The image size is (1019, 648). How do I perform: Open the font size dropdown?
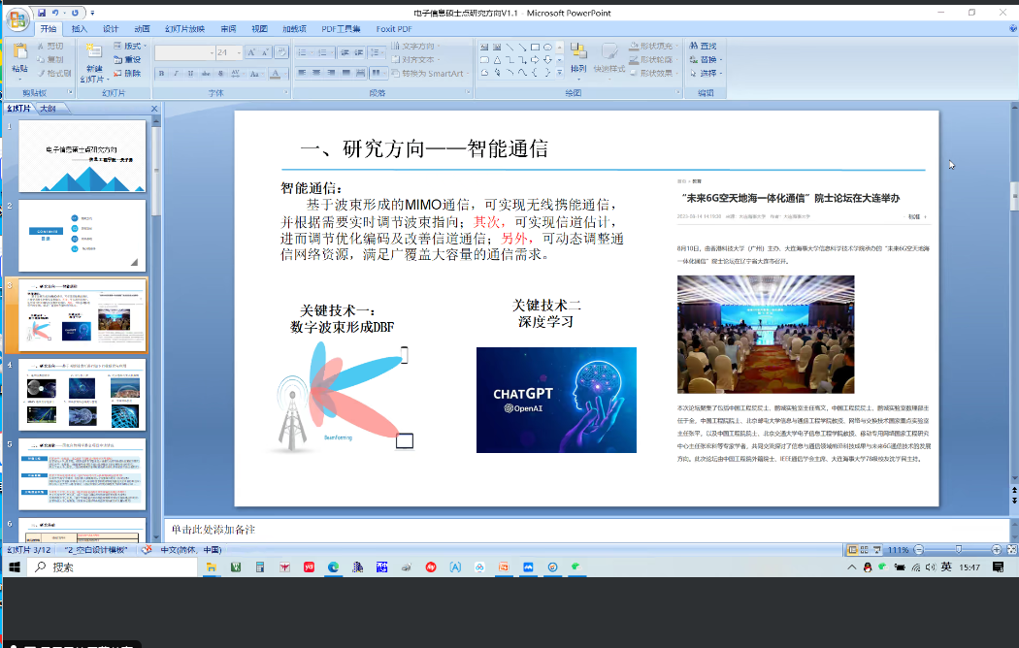point(237,52)
